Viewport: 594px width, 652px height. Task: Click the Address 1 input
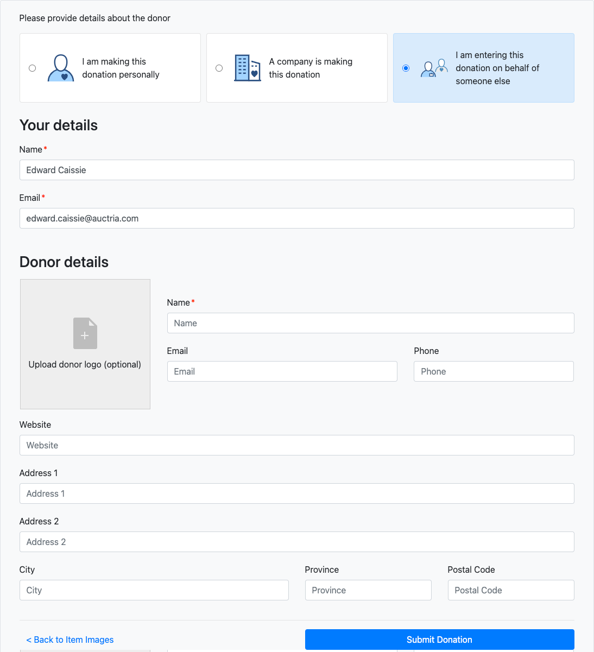click(x=296, y=493)
